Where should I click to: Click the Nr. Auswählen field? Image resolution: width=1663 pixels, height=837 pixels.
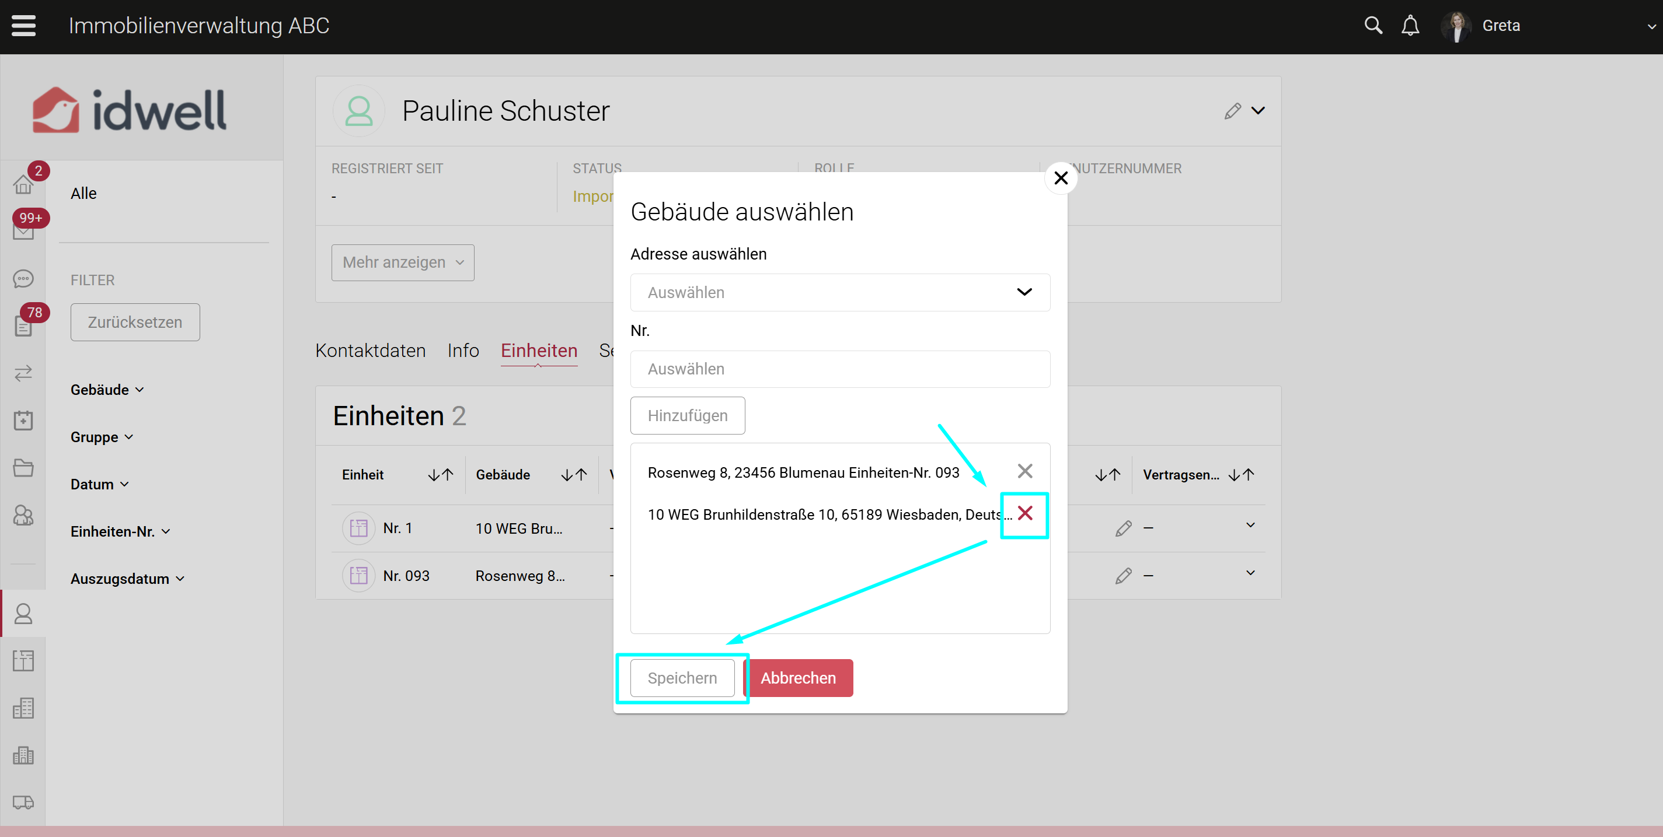point(840,369)
